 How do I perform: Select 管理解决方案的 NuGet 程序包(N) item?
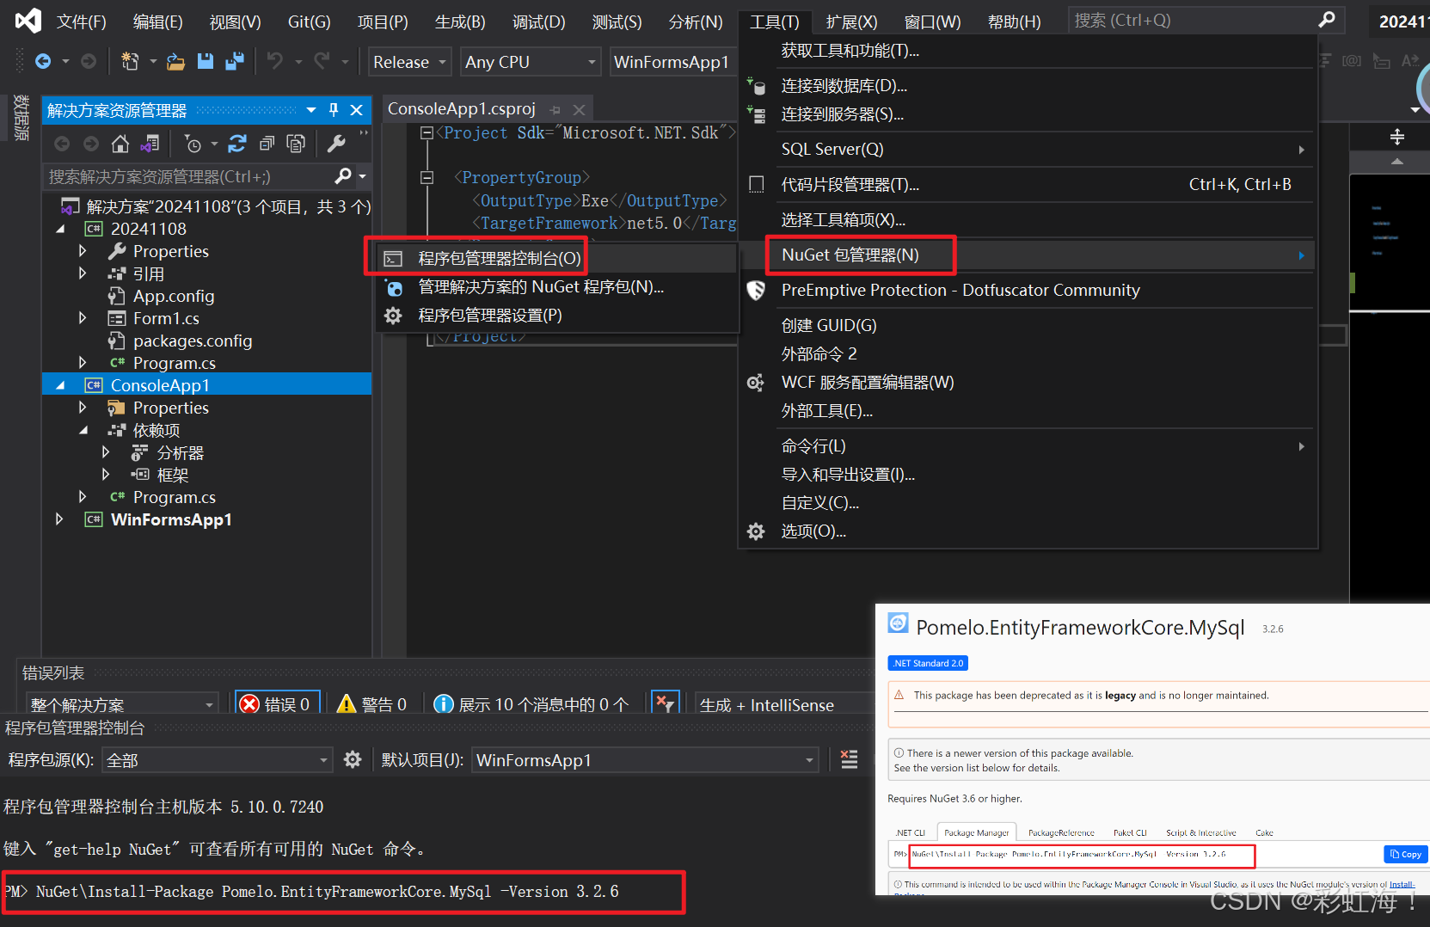(541, 287)
